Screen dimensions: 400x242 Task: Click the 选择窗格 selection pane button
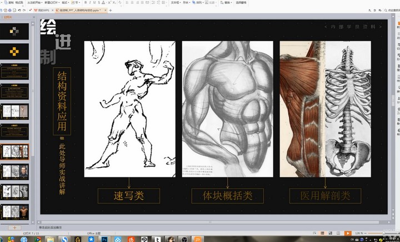pyautogui.click(x=241, y=2)
